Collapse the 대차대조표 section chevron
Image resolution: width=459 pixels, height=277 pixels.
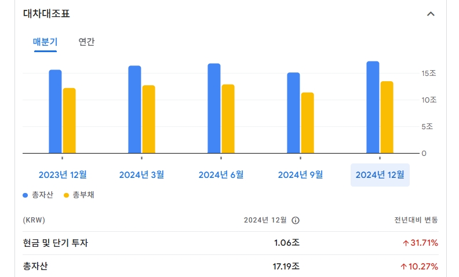coord(431,14)
